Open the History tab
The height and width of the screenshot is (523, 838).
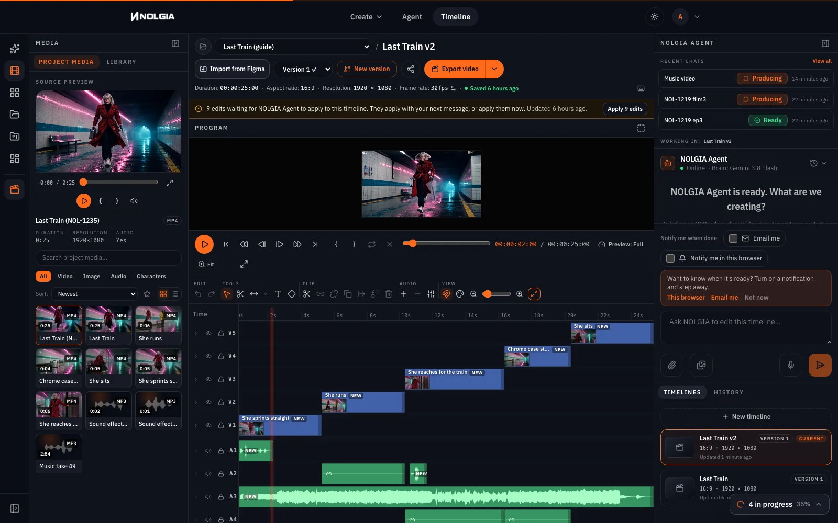point(729,392)
